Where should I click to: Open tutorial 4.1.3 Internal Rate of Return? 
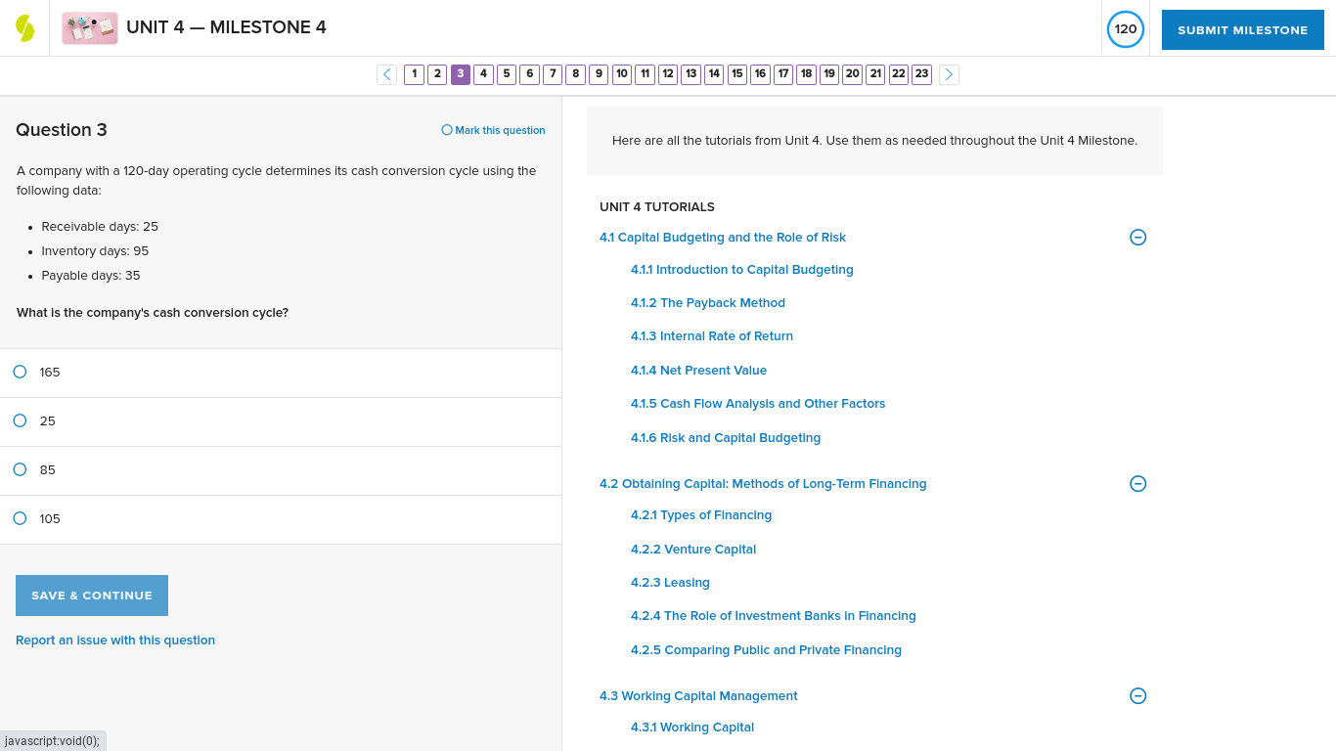click(711, 335)
